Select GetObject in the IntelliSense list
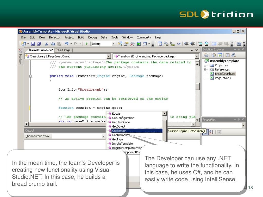The height and width of the screenshot is (197, 263). tap(135, 126)
